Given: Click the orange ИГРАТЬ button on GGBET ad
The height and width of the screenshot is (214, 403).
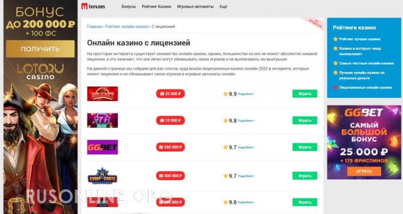Looking at the screenshot, I should pyautogui.click(x=364, y=171).
